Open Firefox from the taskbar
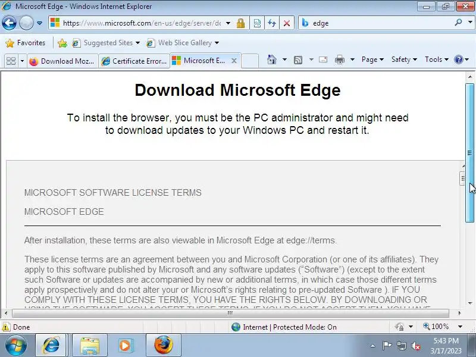Screen dimensions: 476x357 pyautogui.click(x=164, y=345)
